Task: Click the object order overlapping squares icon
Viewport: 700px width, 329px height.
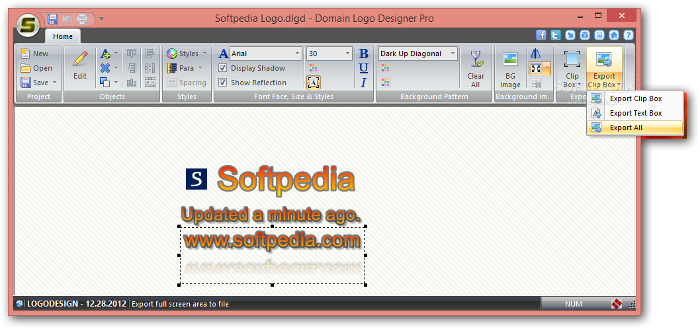Action: (105, 83)
